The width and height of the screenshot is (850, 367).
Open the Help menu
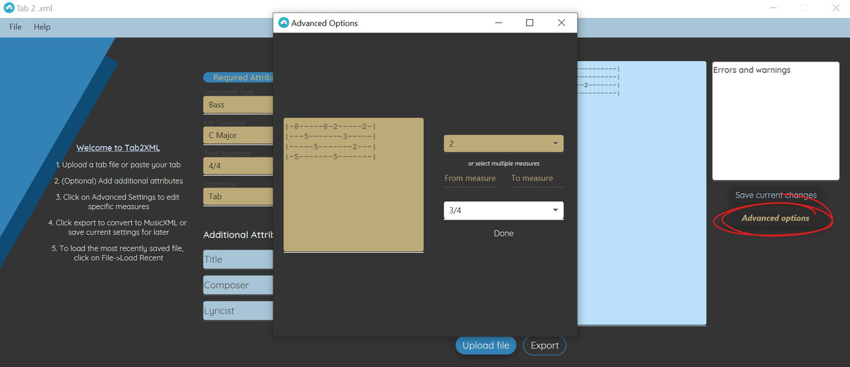tap(42, 27)
